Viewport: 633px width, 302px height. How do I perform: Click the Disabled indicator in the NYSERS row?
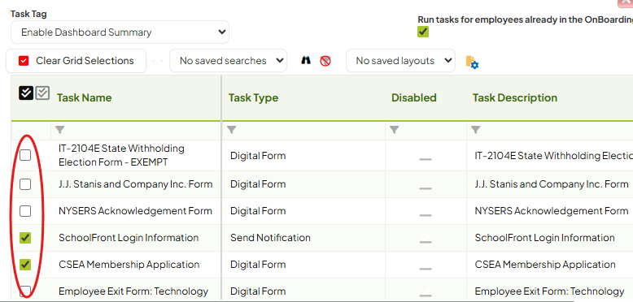pyautogui.click(x=426, y=215)
